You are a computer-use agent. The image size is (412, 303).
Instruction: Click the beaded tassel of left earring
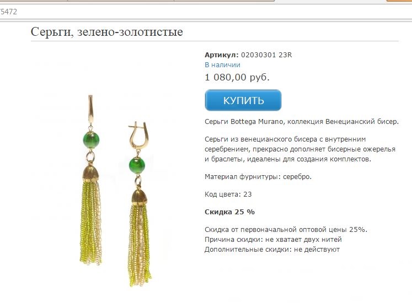click(90, 223)
